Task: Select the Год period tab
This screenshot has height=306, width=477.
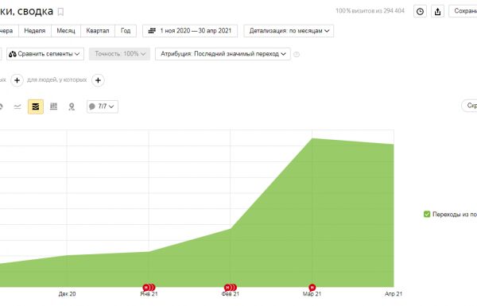Action: (x=126, y=31)
